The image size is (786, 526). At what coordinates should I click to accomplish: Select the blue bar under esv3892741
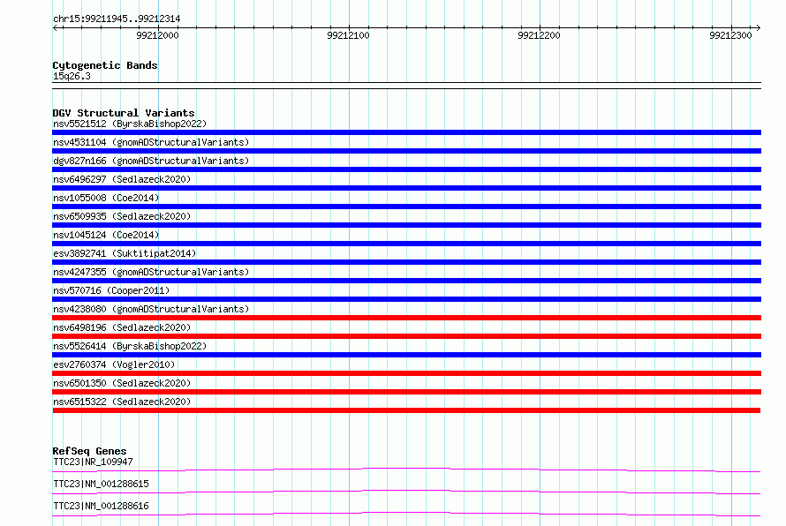(406, 262)
